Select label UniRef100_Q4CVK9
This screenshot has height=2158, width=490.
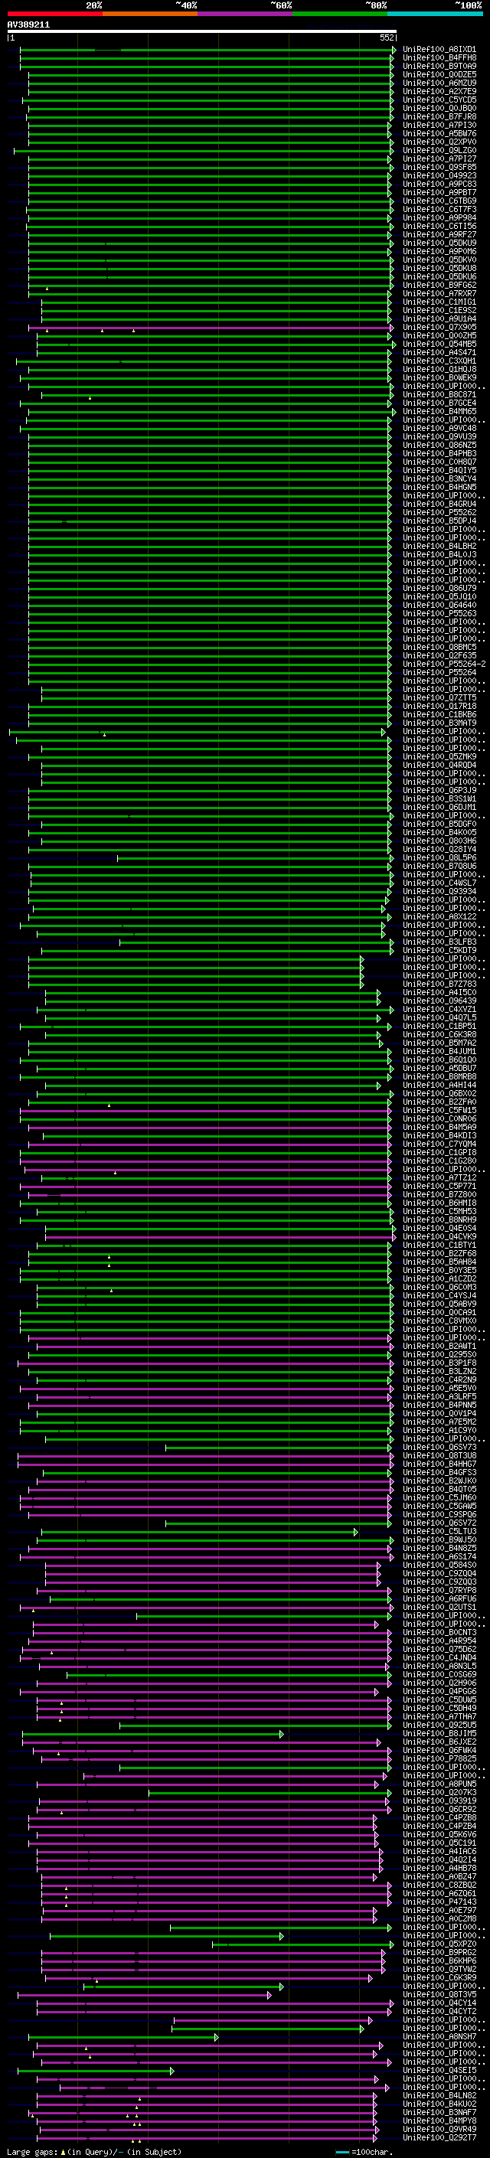[x=439, y=1236]
